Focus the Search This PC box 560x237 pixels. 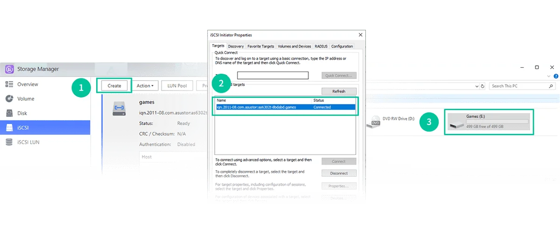pos(522,86)
